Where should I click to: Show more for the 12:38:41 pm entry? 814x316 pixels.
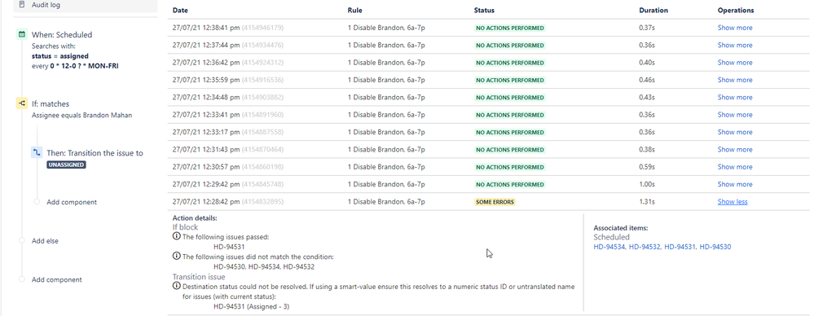(735, 28)
